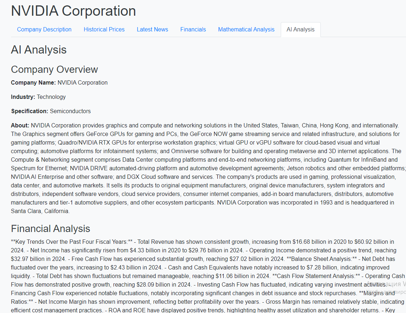Click the 'Key Trends Over the Past Four Fiscal Years' text
Image resolution: width=406 pixels, height=313 pixels.
71,242
